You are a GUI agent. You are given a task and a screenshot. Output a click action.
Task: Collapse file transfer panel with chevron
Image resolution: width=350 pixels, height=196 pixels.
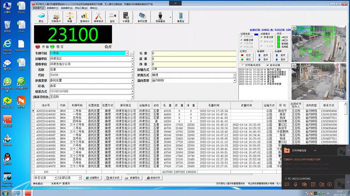coord(315,151)
